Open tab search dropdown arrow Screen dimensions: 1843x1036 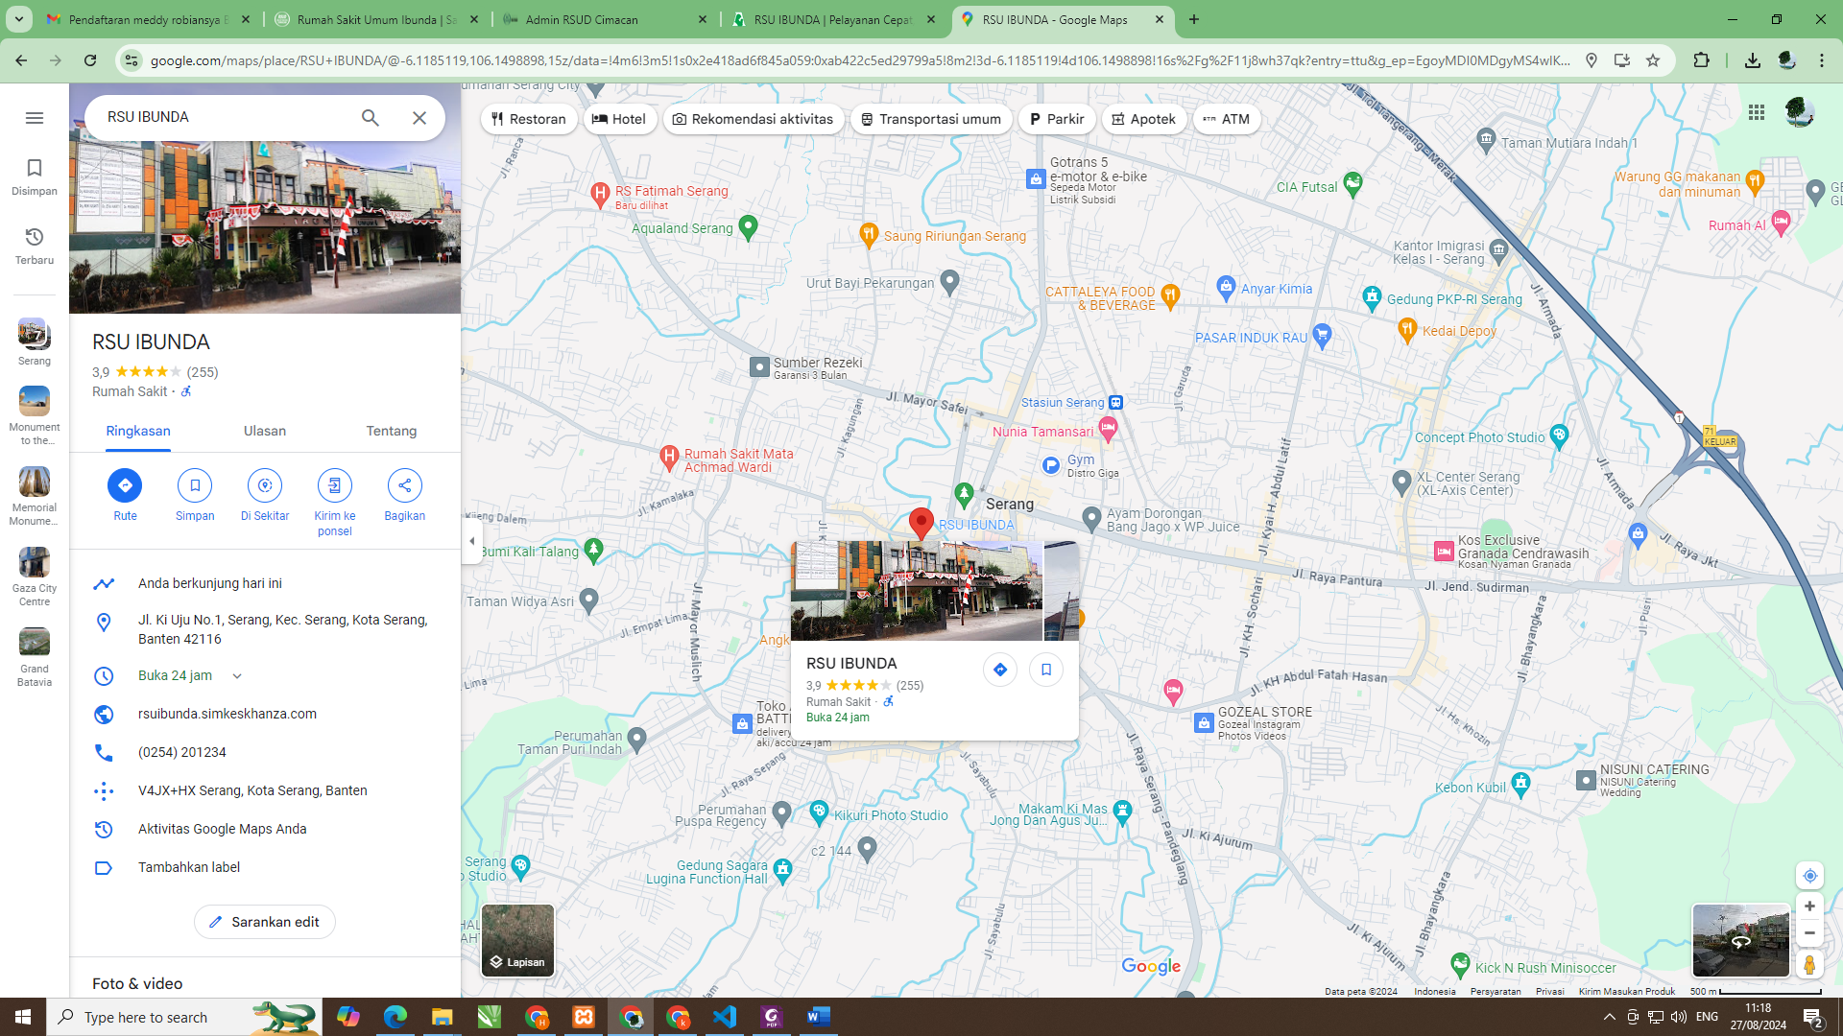click(18, 19)
